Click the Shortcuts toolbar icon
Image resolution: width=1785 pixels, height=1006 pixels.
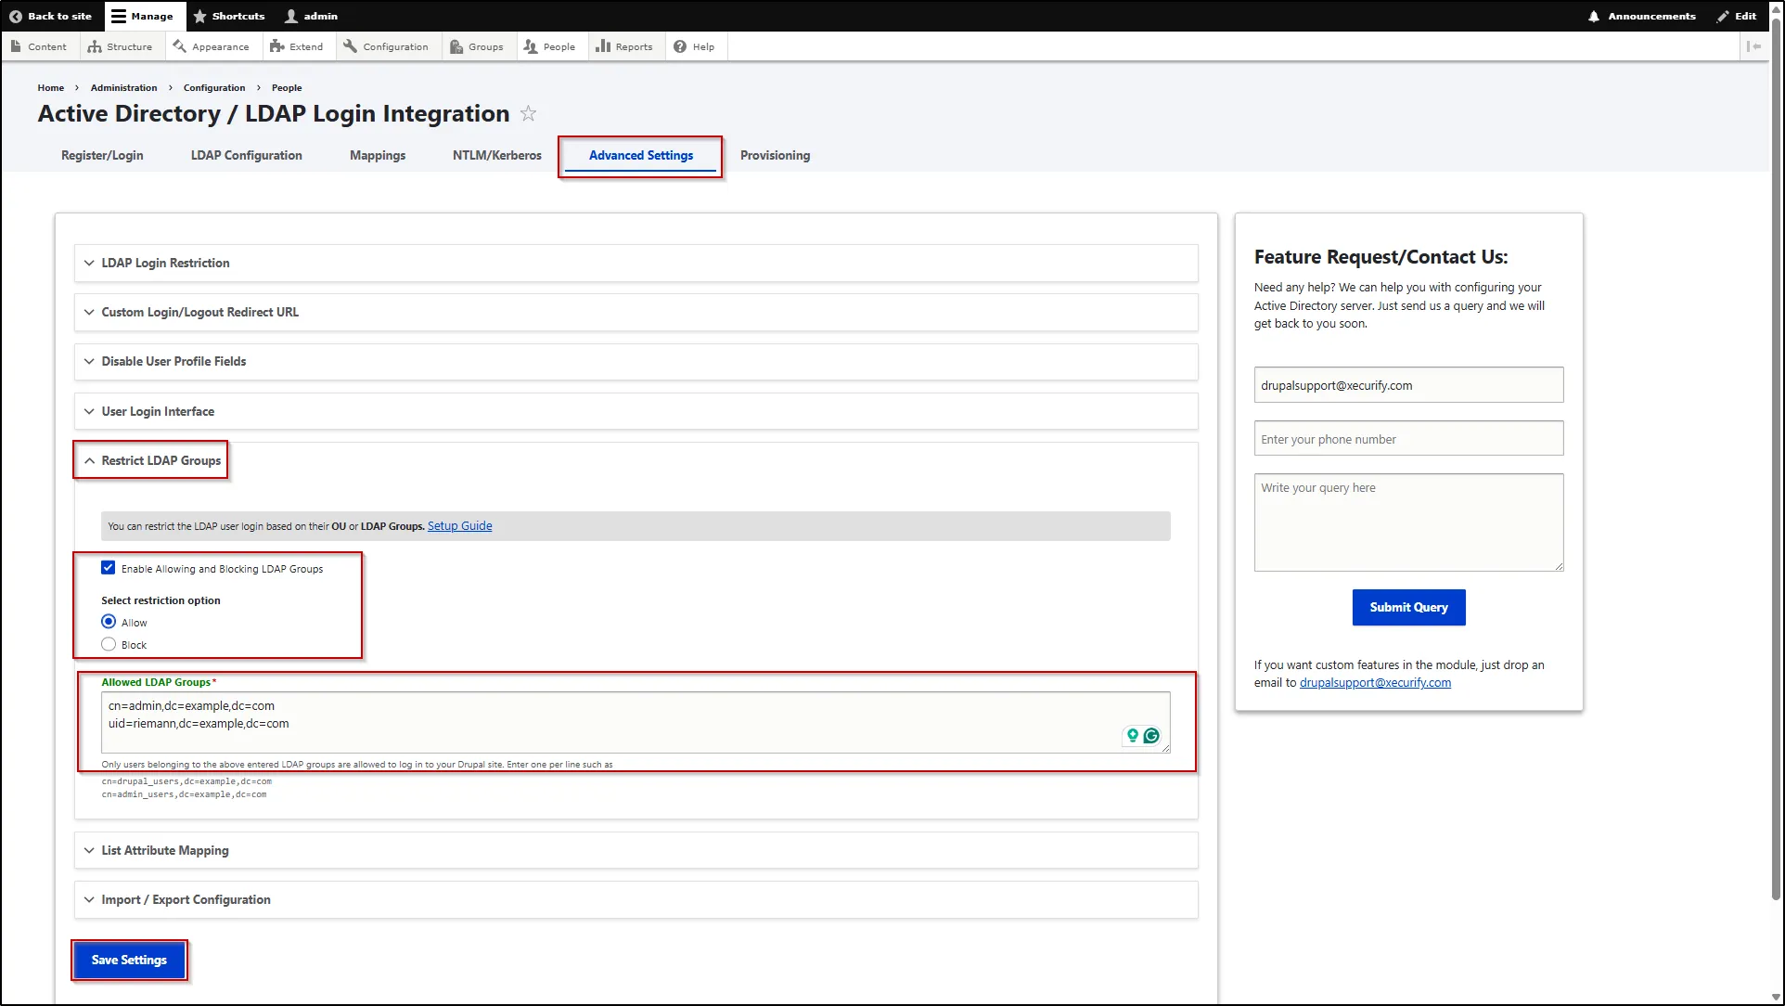click(228, 16)
